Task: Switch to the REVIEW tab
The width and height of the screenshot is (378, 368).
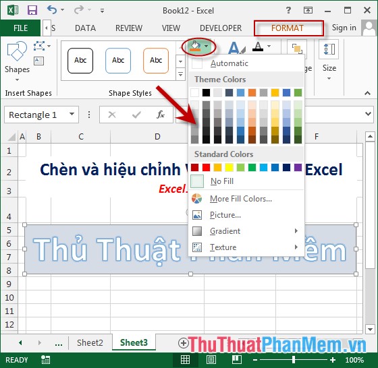Action: (129, 28)
